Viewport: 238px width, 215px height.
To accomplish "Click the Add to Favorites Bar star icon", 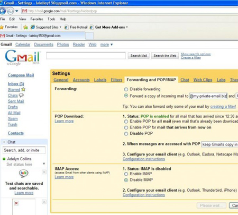I will [25, 27].
